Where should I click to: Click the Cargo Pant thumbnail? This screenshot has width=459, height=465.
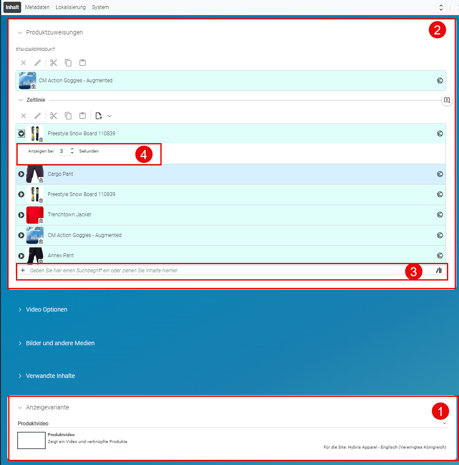pos(35,174)
